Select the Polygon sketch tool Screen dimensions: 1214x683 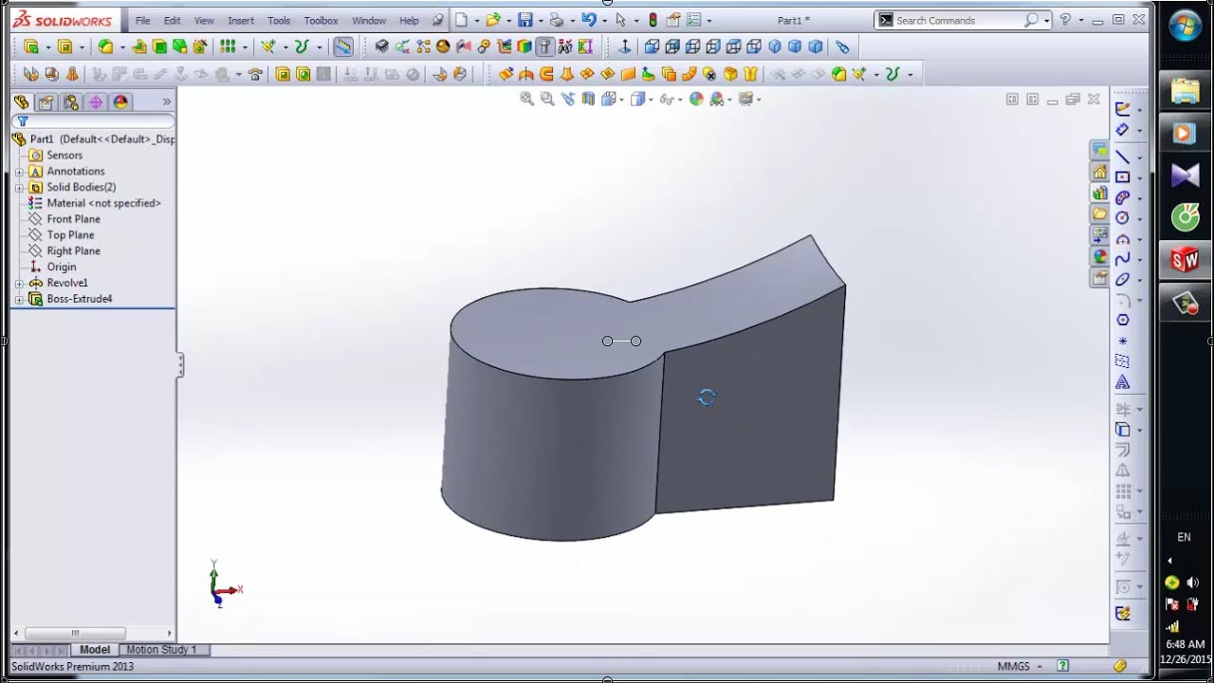click(1123, 321)
